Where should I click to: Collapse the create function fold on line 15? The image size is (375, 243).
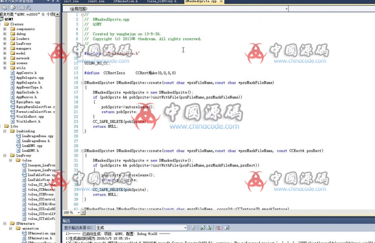82,83
